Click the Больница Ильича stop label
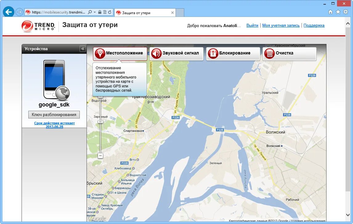This screenshot has width=353, height=224. 128,182
